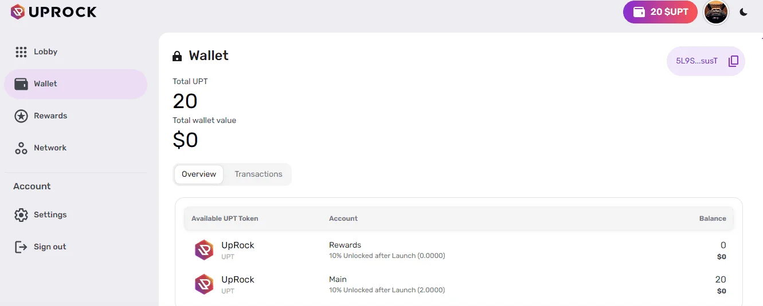Click the balance 20 in the Main row
The width and height of the screenshot is (763, 306).
[721, 280]
